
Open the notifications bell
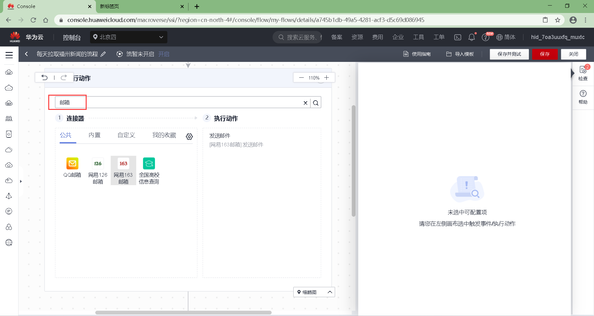(471, 37)
